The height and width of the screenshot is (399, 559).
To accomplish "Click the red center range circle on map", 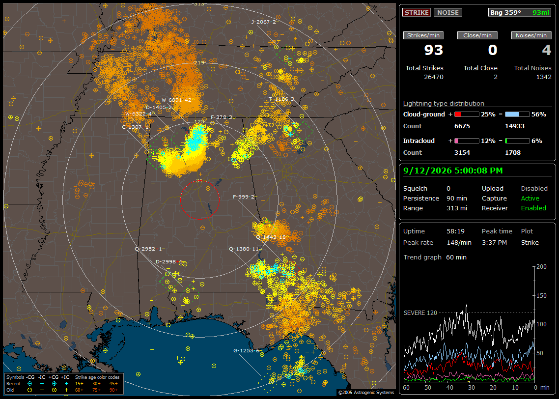I will point(199,200).
